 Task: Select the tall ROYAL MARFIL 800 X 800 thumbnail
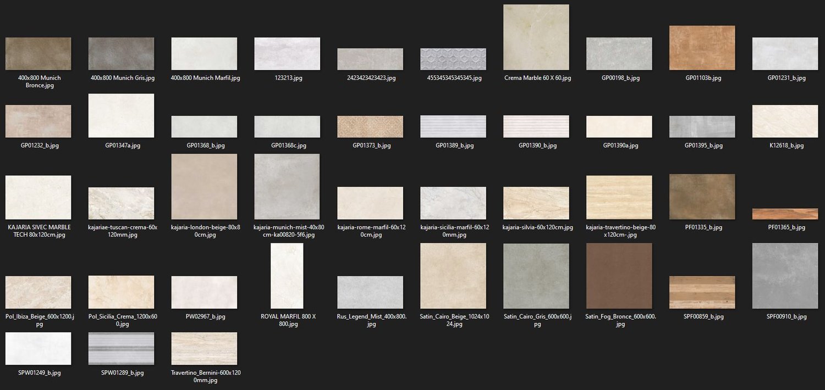click(x=287, y=276)
